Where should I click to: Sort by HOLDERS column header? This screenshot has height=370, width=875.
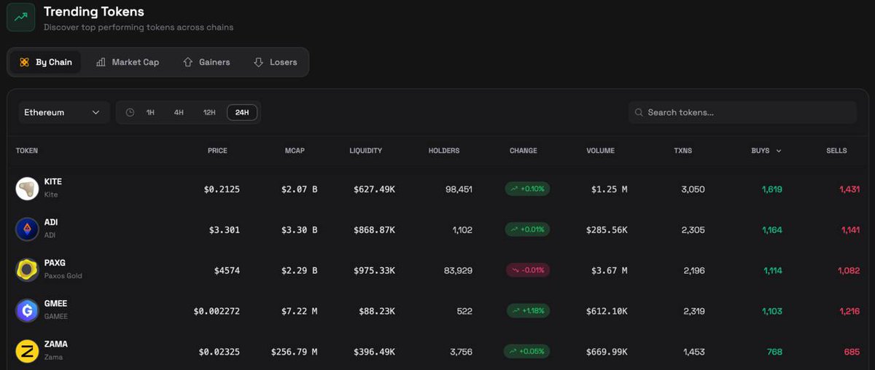pos(444,151)
